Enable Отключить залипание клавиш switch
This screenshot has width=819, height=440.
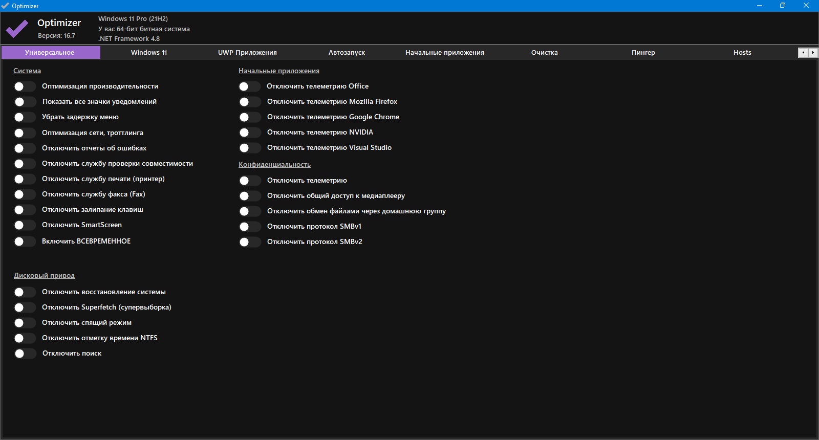(25, 210)
